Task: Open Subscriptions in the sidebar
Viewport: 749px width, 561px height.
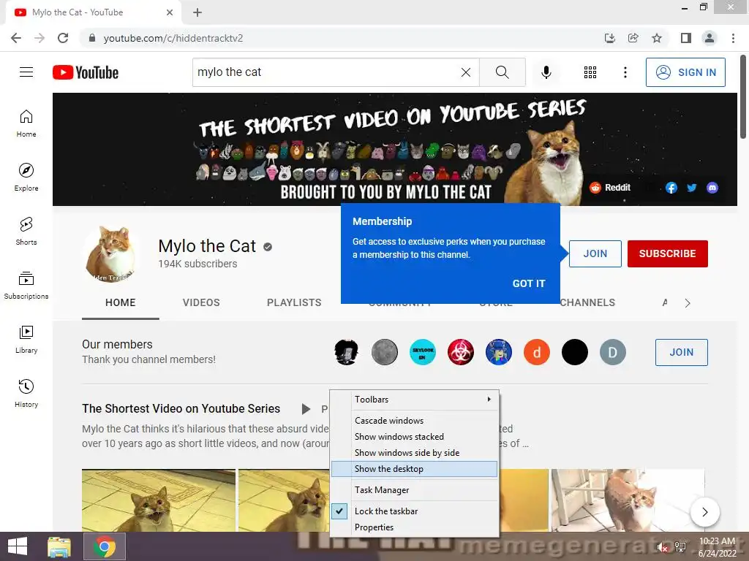Action: click(x=26, y=285)
